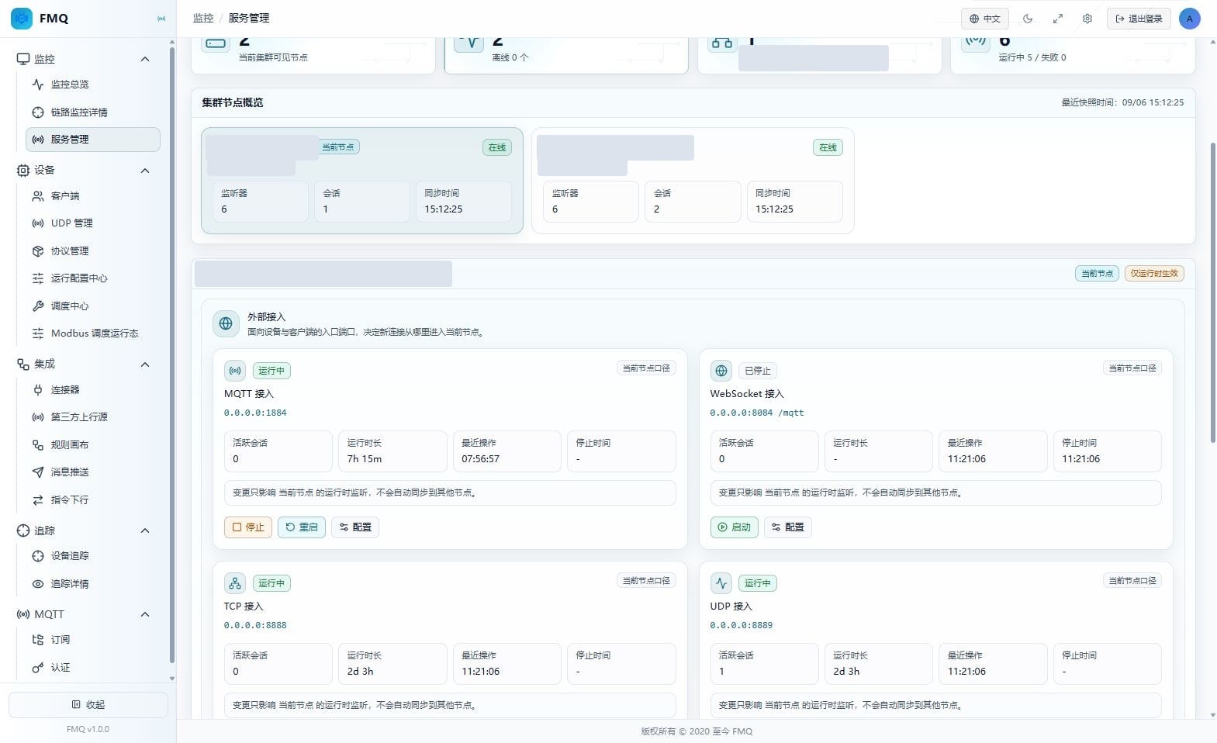Open 规则画布 page

(93, 445)
